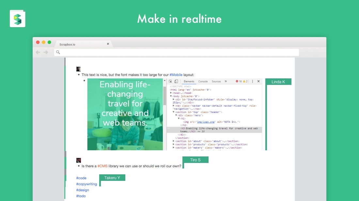Click the scrollbar thumb beside screenshot
The image size is (359, 201).
coord(164,96)
